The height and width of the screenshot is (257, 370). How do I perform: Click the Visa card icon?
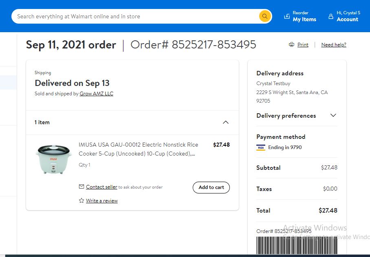tap(261, 147)
